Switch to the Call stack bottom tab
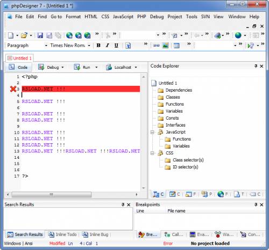The width and height of the screenshot is (269, 250). pos(174,234)
